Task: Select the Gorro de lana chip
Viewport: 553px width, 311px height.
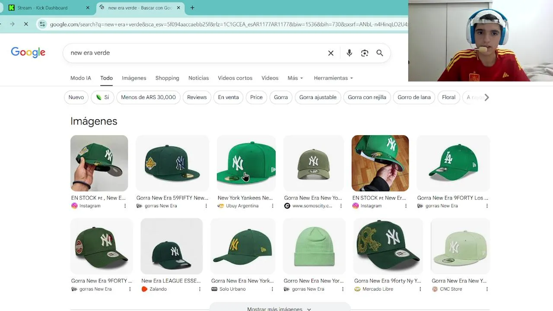Action: point(414,97)
